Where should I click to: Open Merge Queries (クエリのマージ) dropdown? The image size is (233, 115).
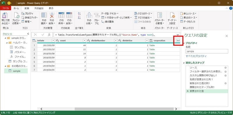[x=143, y=13]
